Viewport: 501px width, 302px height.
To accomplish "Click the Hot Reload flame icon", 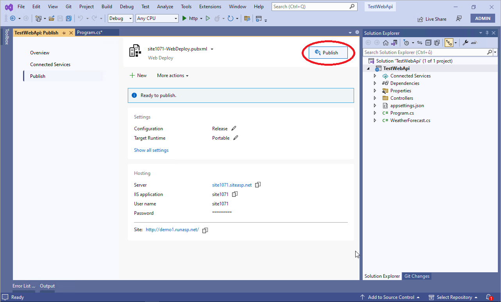I will tap(217, 18).
